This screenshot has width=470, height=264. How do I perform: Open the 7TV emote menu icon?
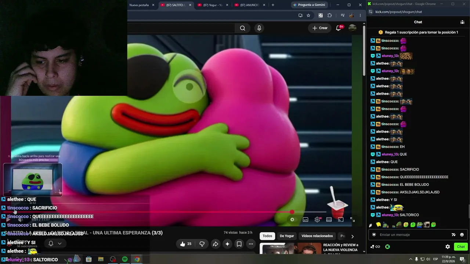pyautogui.click(x=453, y=235)
